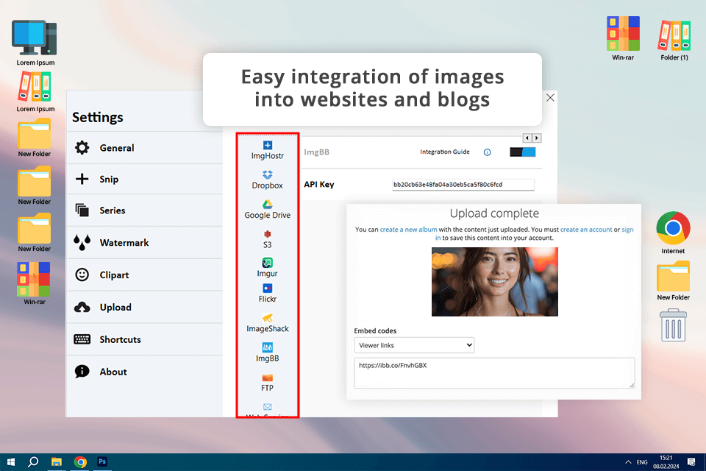Select the Upload cloud icon
Image resolution: width=706 pixels, height=471 pixels.
(82, 308)
